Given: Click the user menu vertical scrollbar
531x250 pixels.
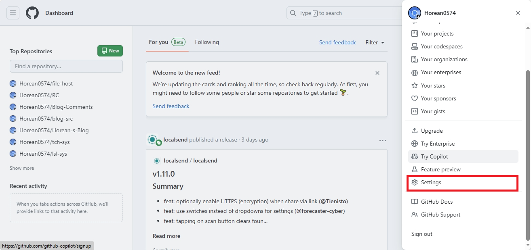Looking at the screenshot, I should click(x=527, y=153).
